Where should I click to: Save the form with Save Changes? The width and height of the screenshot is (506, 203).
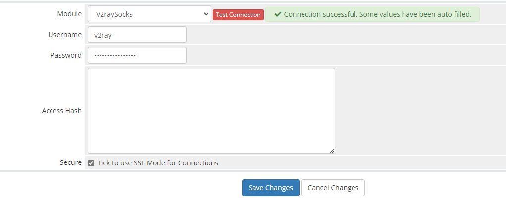270,188
